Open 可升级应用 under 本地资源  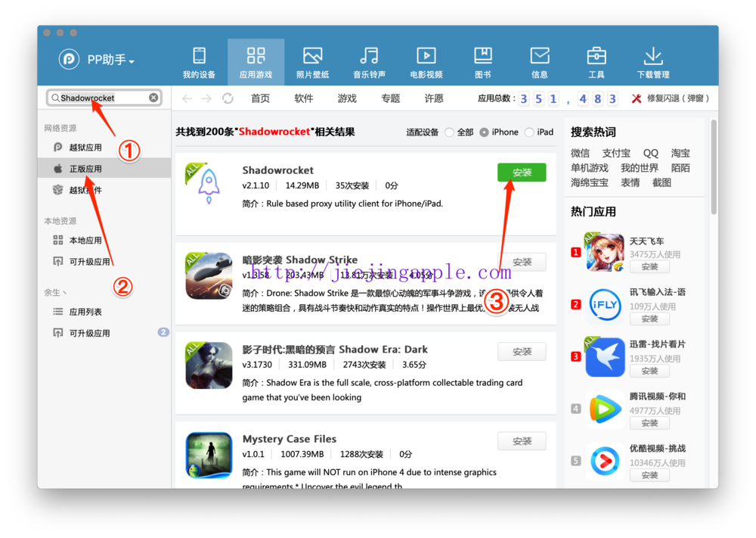pos(104,262)
